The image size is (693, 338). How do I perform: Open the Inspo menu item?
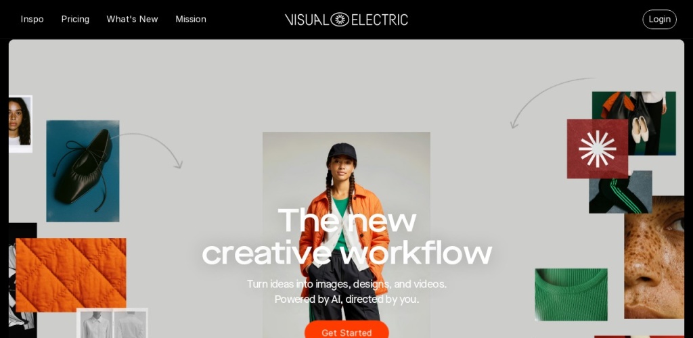[x=32, y=20]
